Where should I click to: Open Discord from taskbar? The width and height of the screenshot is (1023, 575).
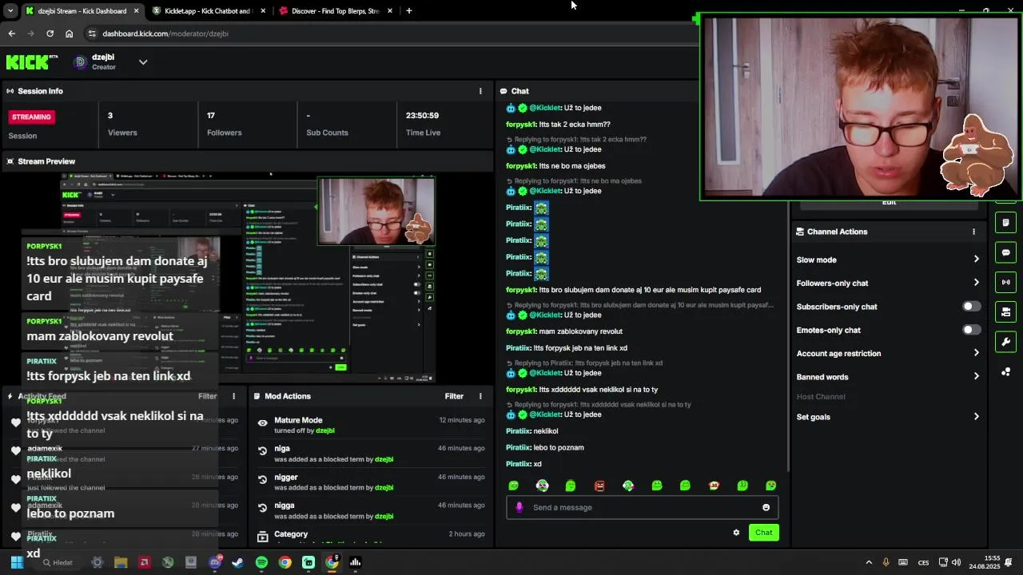(x=214, y=562)
